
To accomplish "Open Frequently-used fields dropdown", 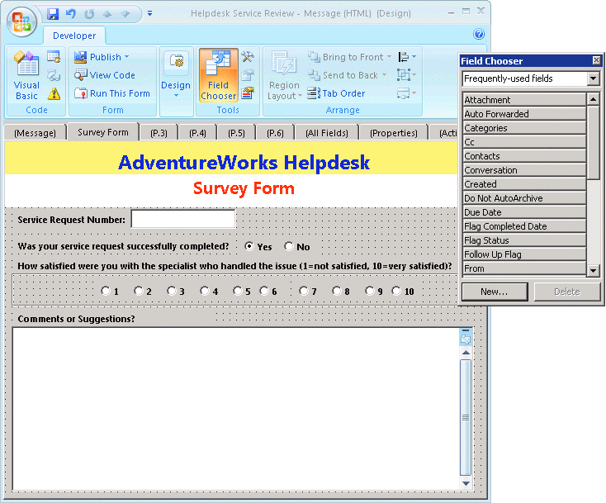I will [x=594, y=78].
